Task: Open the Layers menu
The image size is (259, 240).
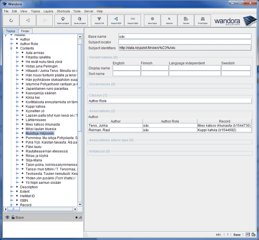Action: click(x=48, y=11)
